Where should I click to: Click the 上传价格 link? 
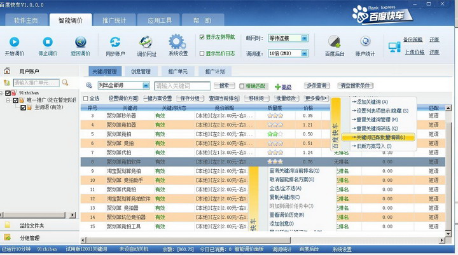point(414,52)
